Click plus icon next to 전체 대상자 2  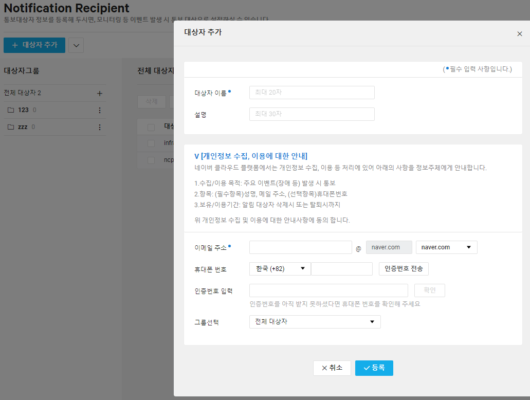point(100,94)
